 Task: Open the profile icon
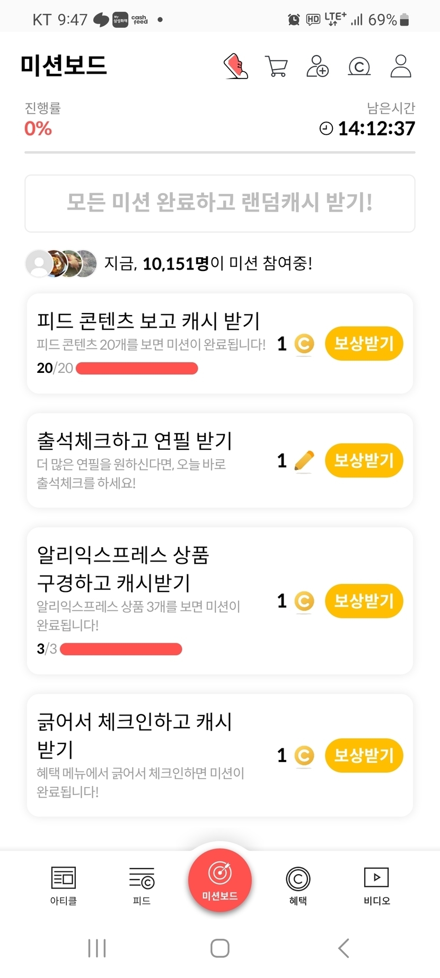(x=401, y=66)
